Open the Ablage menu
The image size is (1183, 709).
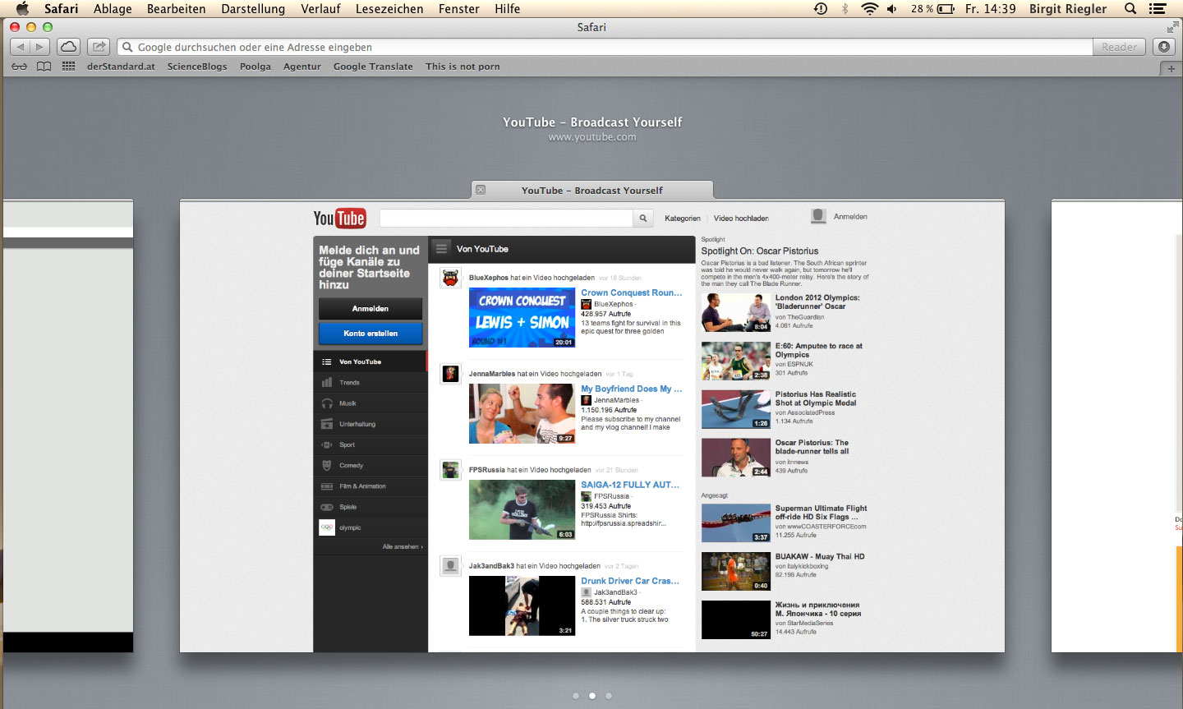[113, 9]
